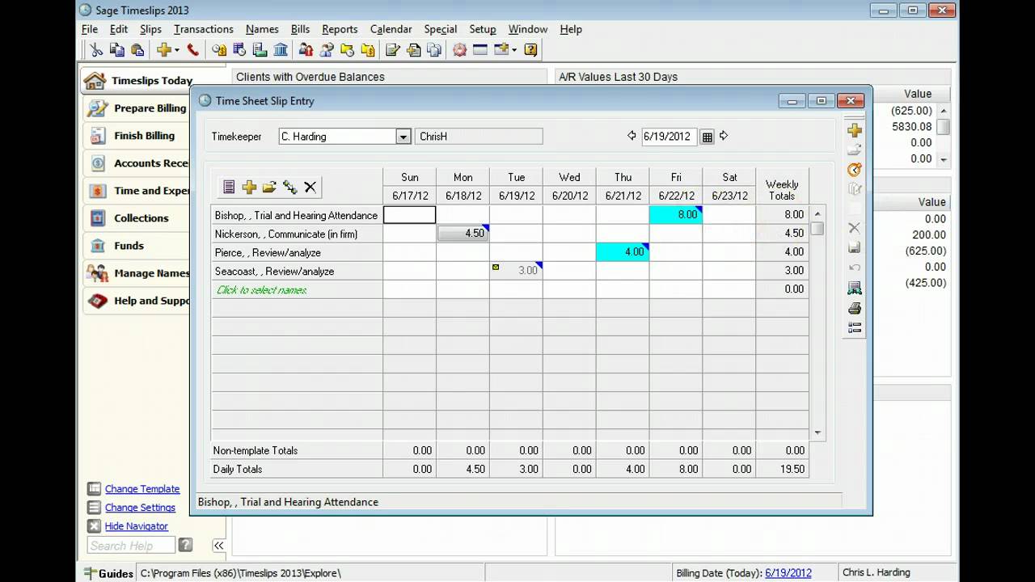Go to previous date with left arrow
Screen dimensions: 1035x582
tap(632, 136)
